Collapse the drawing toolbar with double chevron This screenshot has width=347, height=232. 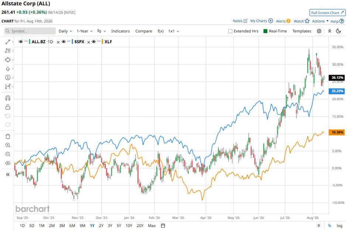(8, 175)
